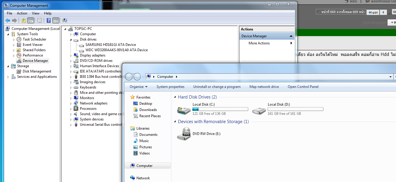Select Disk Management under Storage
Image resolution: width=396 pixels, height=182 pixels.
coord(37,71)
